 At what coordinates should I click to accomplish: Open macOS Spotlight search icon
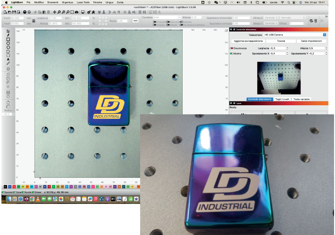click(x=289, y=2)
